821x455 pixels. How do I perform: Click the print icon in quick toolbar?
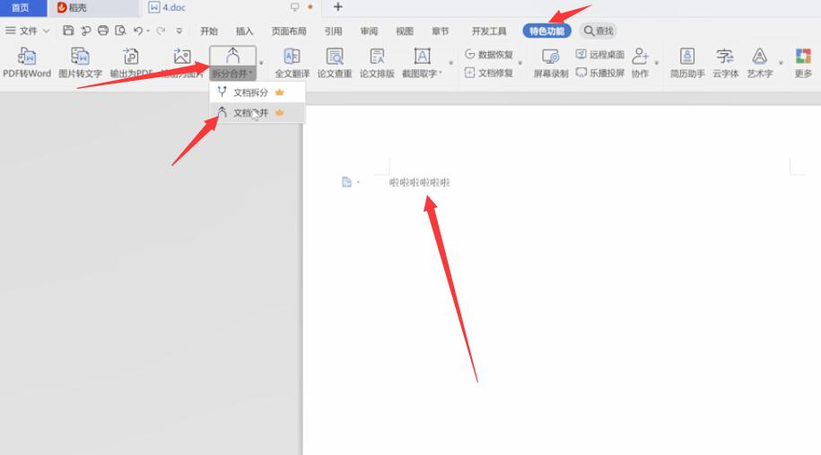pos(103,31)
